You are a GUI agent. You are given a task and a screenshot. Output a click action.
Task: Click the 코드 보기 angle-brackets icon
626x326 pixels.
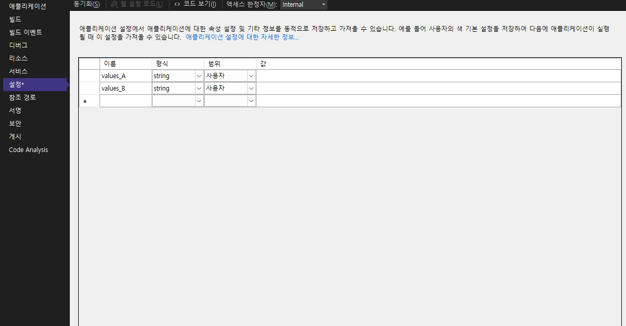177,4
